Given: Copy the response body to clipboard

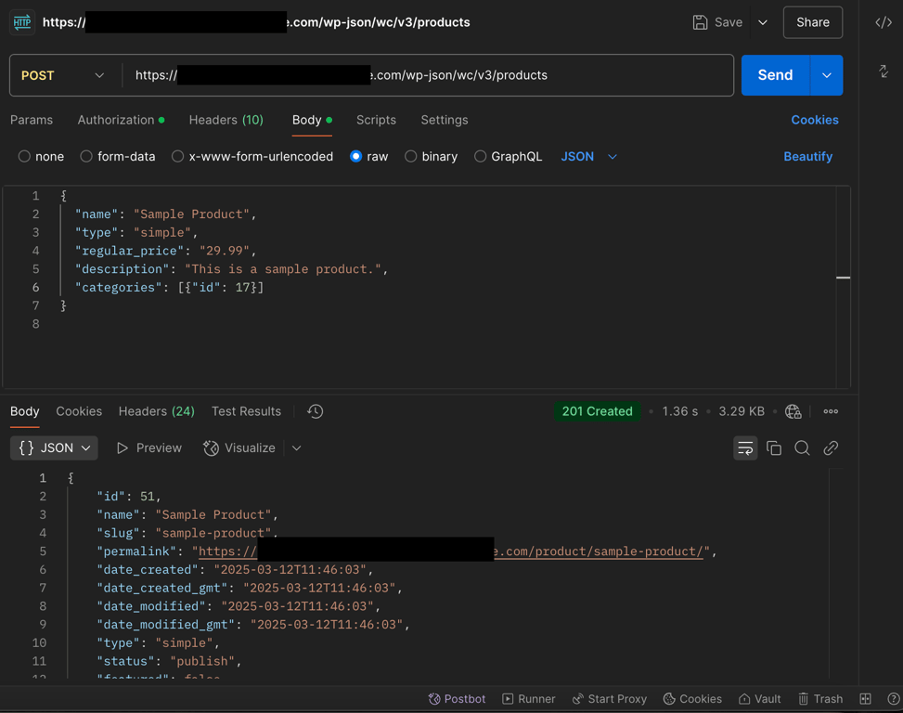Looking at the screenshot, I should [774, 447].
